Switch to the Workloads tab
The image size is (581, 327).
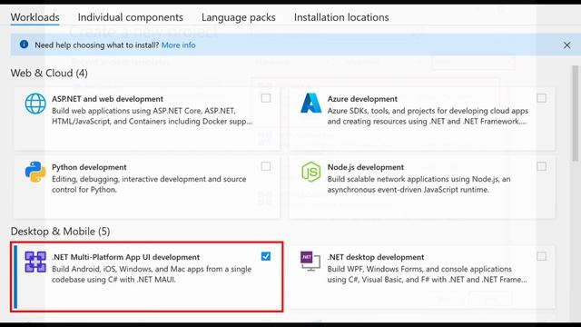(x=34, y=17)
